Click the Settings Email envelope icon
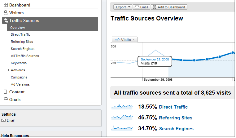This screenshot has width=236, height=138. pos(3,120)
